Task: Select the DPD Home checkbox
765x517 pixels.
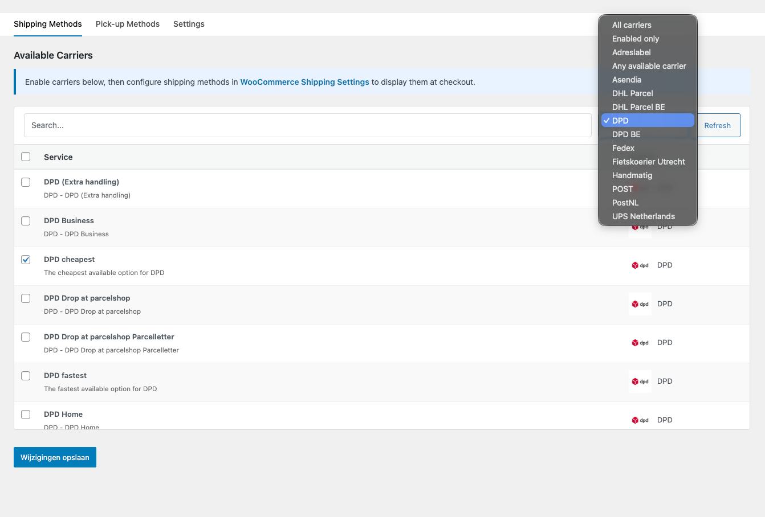Action: 26,415
